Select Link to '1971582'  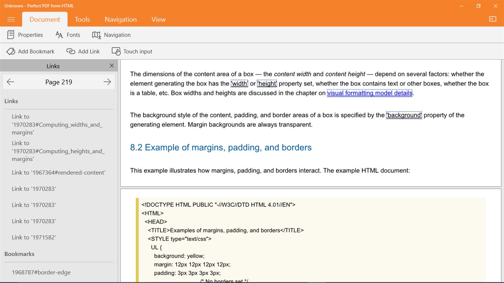(34, 237)
